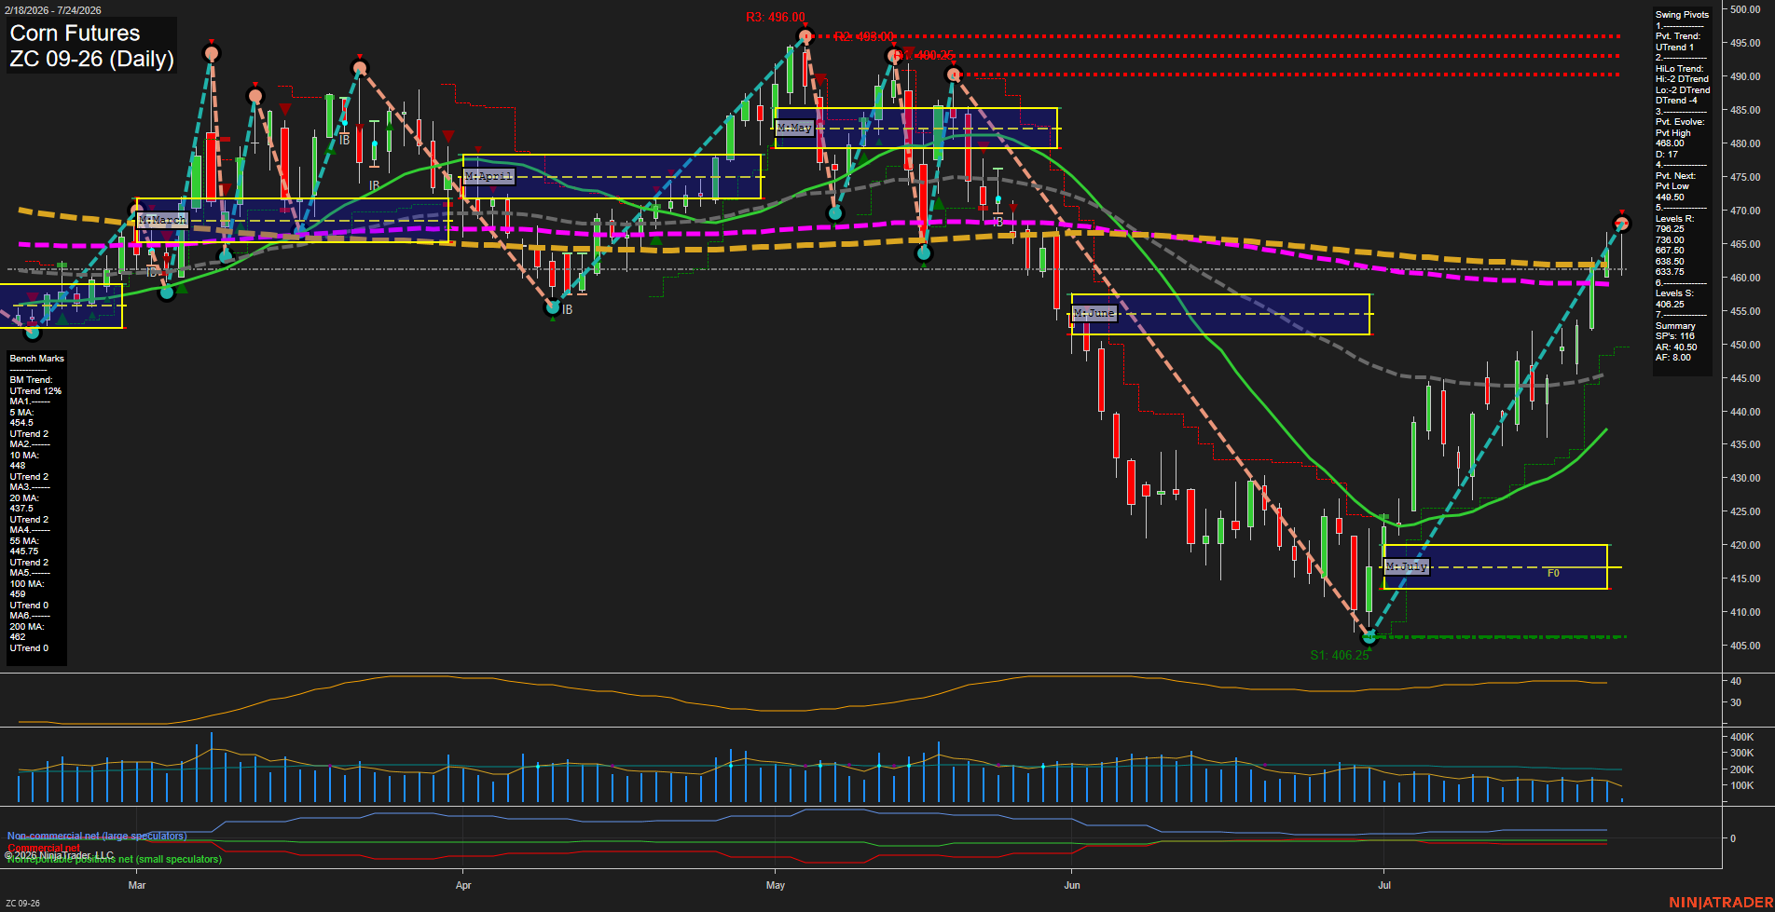This screenshot has width=1775, height=912.
Task: Select the M:March monthly range label
Action: pos(162,221)
